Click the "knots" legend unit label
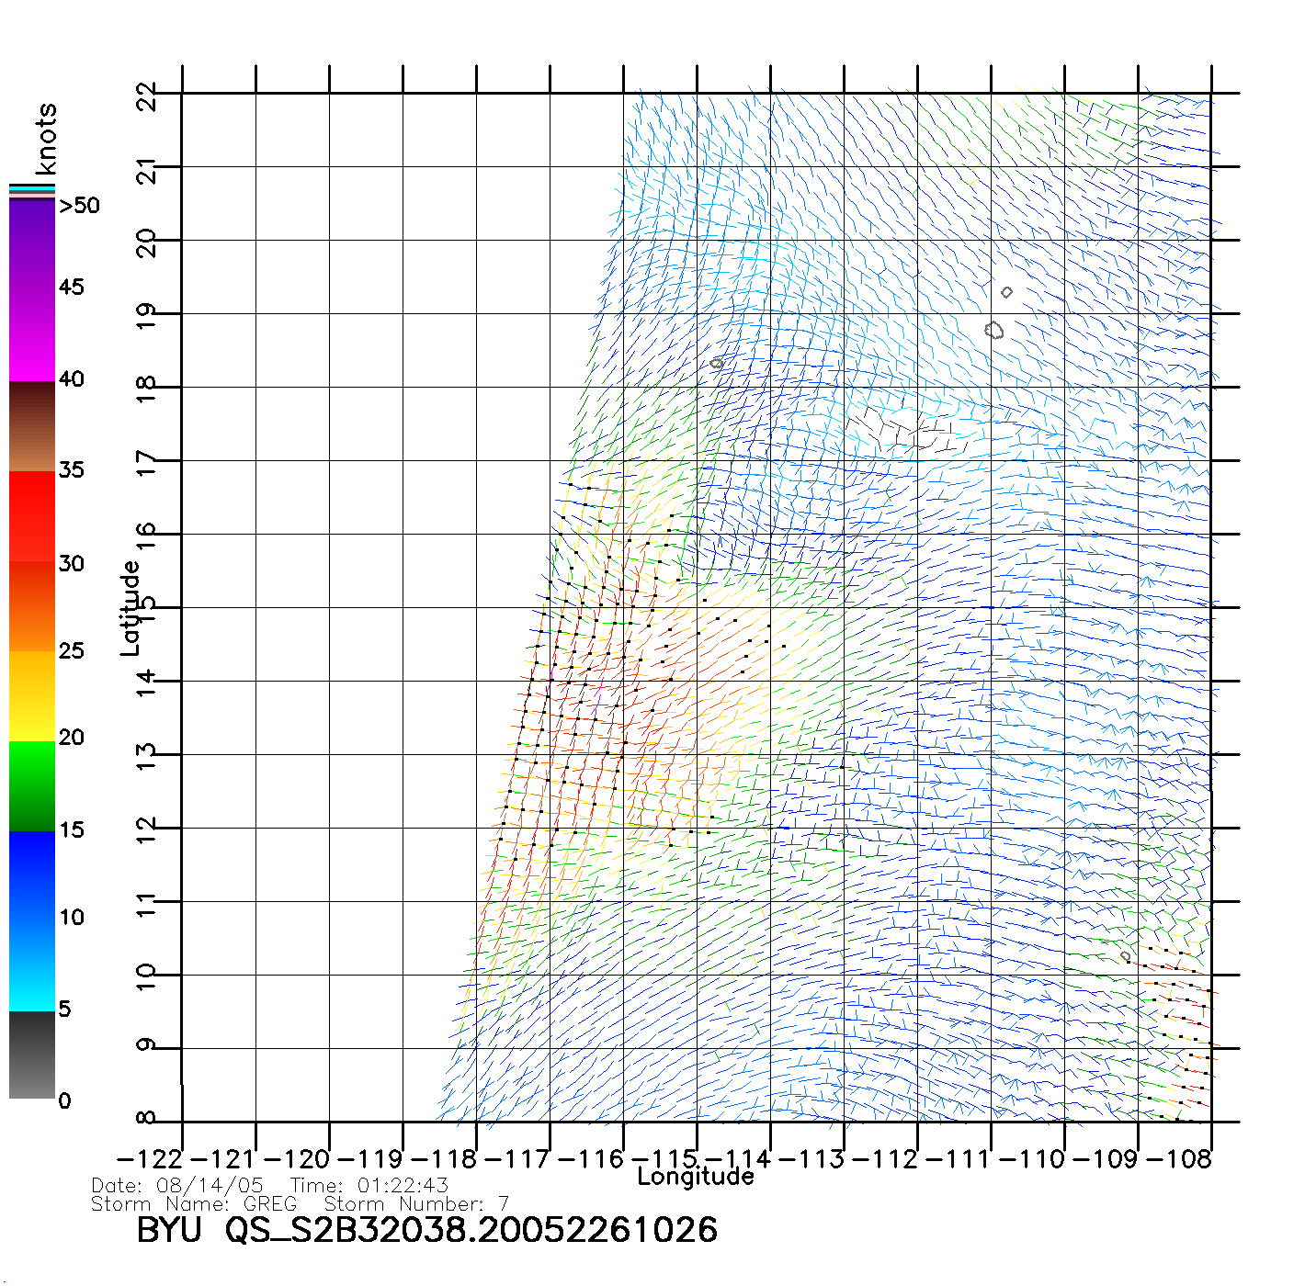This screenshot has width=1305, height=1286. coord(46,139)
